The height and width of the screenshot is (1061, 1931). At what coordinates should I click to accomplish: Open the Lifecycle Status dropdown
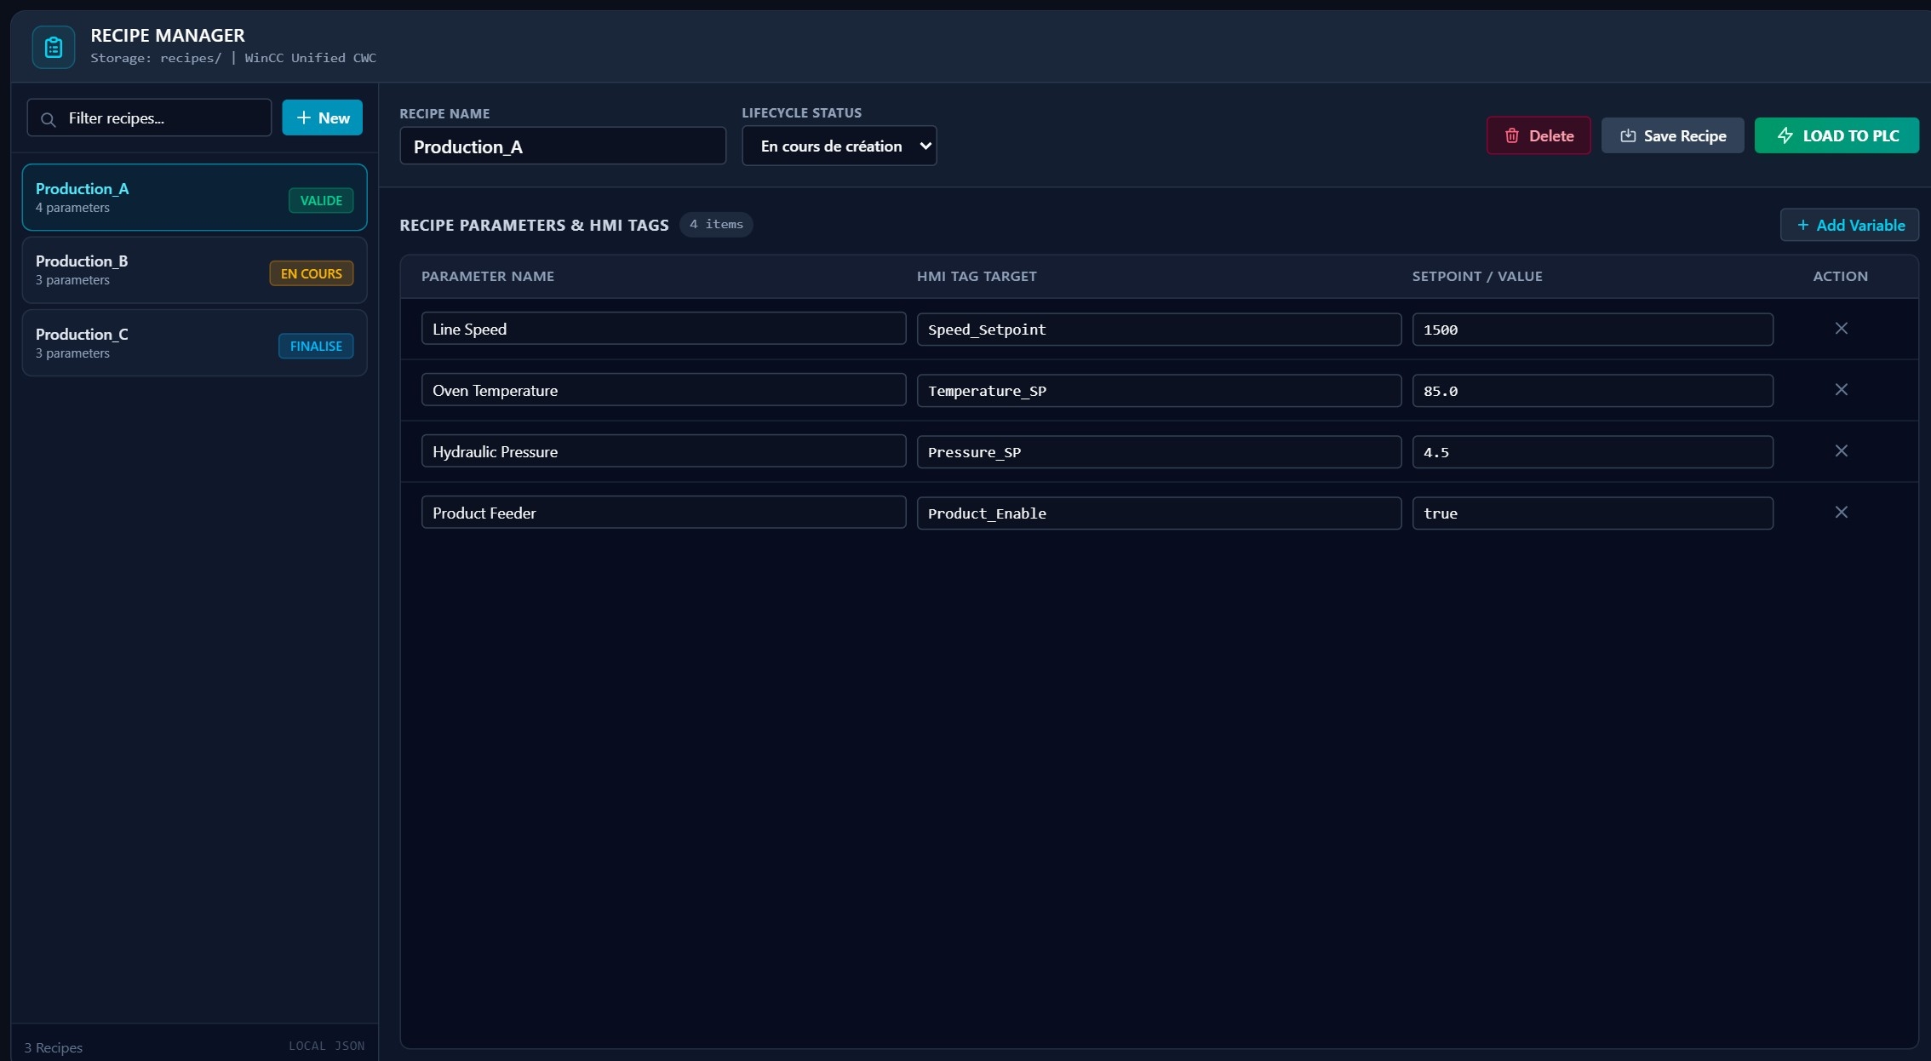839,146
